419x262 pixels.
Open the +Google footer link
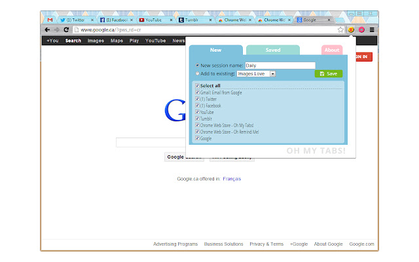[299, 244]
